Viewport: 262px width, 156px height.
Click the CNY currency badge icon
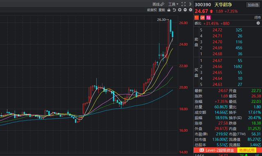203,18
